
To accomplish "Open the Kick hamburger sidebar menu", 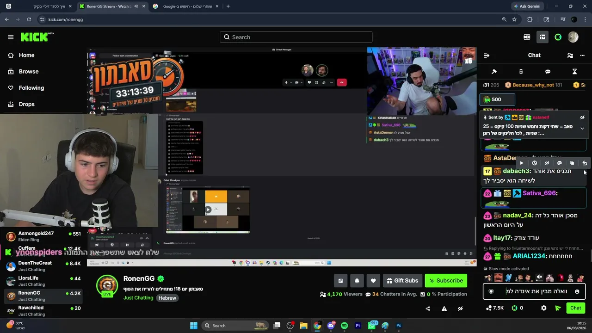I will pyautogui.click(x=11, y=37).
